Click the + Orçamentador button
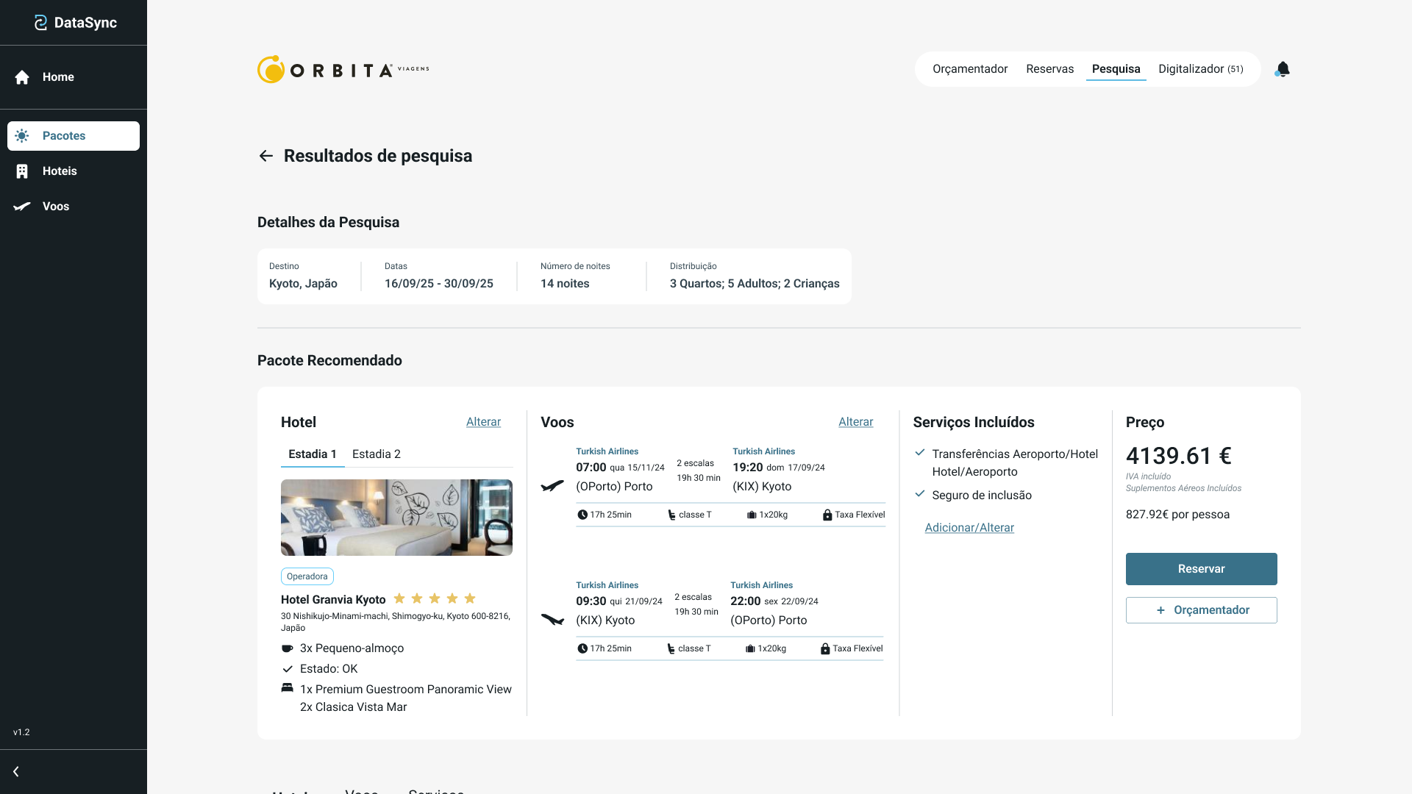This screenshot has width=1412, height=794. coord(1201,610)
